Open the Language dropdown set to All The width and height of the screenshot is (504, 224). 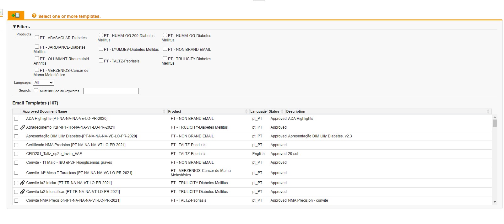tap(44, 83)
